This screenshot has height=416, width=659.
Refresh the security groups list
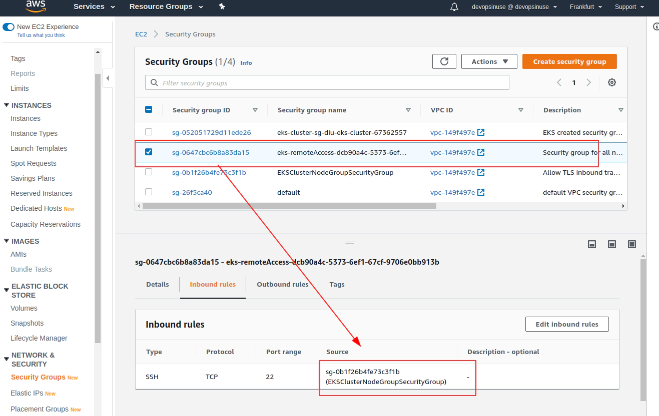444,61
